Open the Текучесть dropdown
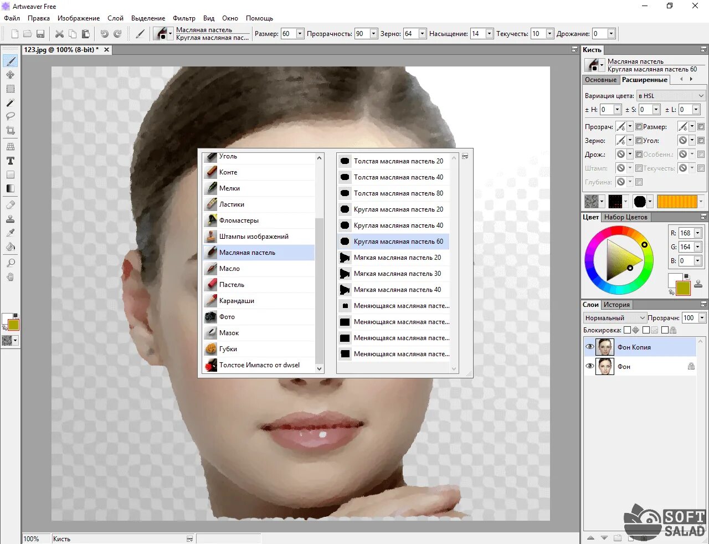Screen dimensions: 709x544 click(x=549, y=34)
